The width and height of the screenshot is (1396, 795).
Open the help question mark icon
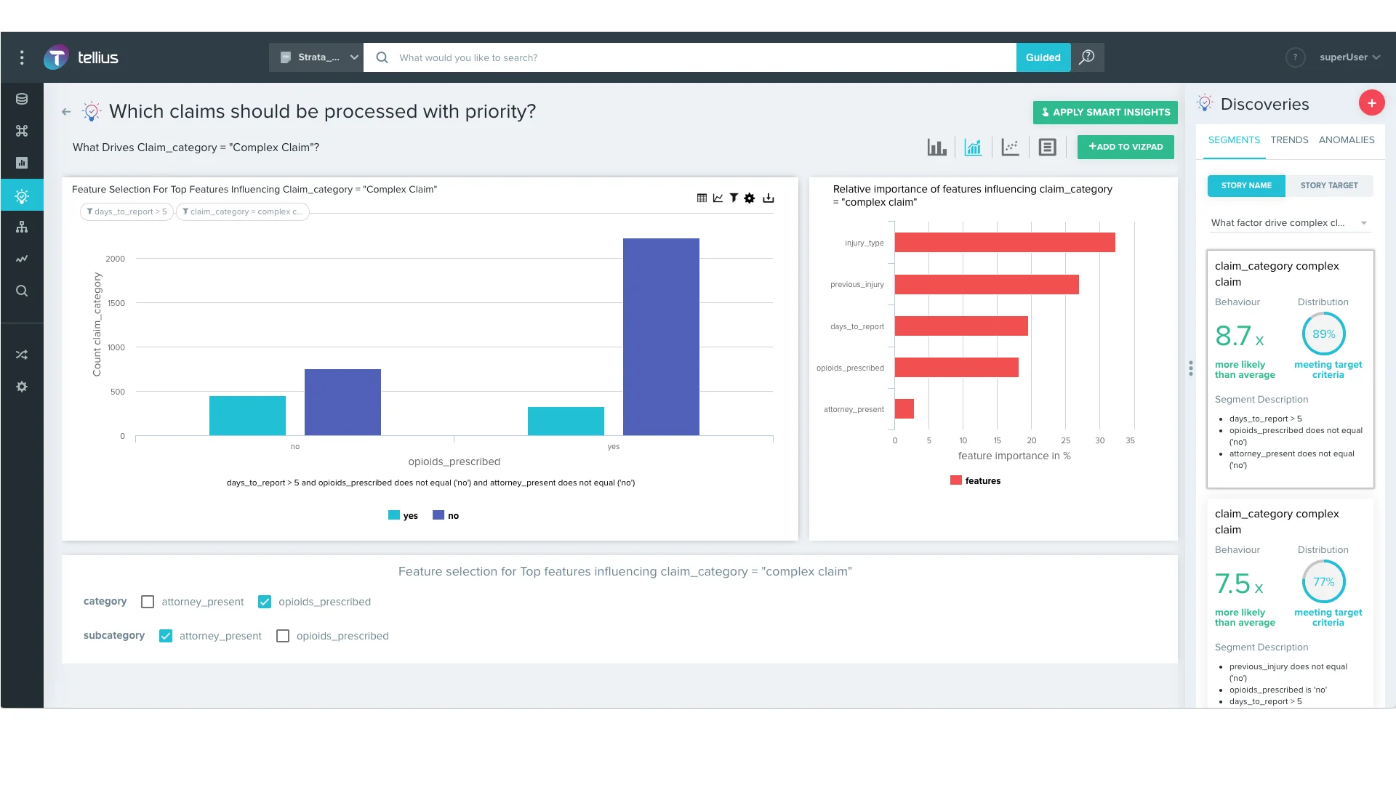click(x=1295, y=57)
